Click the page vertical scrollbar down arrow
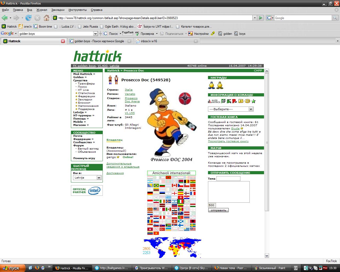Screen dimensions: 340x272 [x=267, y=256]
